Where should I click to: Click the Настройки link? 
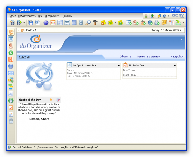[177, 57]
